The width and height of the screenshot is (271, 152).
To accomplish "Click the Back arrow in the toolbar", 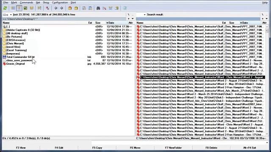I will (x=55, y=8).
